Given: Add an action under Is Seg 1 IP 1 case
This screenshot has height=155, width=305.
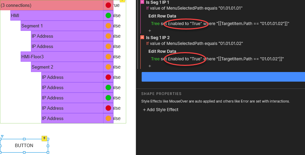Looking at the screenshot, I should click(x=150, y=31).
